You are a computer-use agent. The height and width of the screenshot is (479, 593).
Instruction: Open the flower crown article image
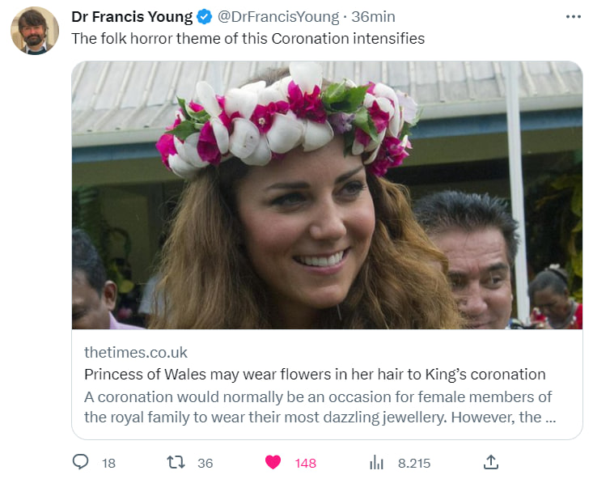pyautogui.click(x=327, y=195)
